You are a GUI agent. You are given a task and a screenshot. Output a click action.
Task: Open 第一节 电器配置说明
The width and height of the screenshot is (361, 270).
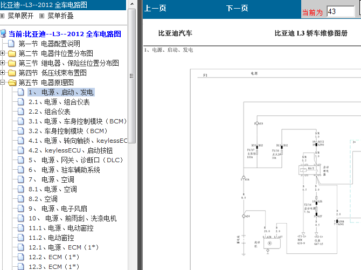coord(49,44)
